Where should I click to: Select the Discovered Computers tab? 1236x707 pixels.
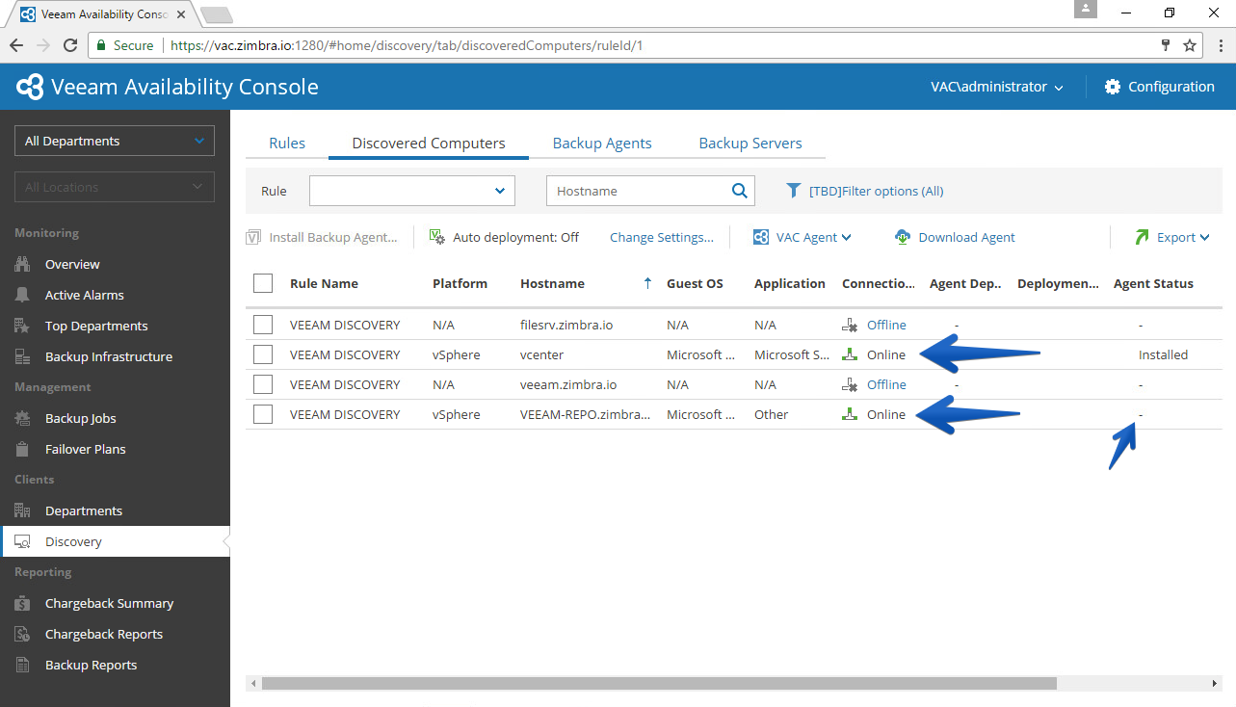click(429, 143)
